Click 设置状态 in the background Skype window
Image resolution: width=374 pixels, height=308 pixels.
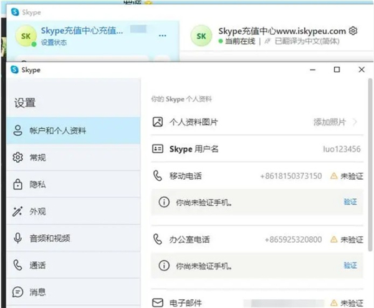tap(54, 42)
